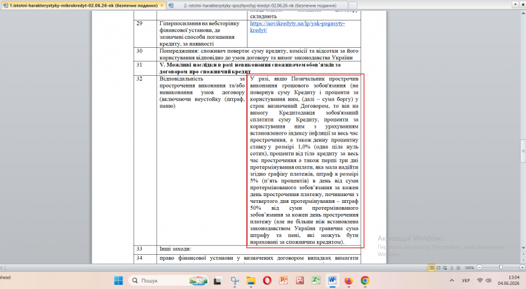This screenshot has height=289, width=526.
Task: Click the vertical scrollbar down arrow
Action: [x=523, y=247]
